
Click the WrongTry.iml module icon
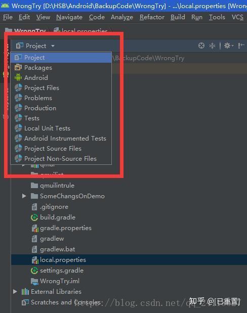click(34, 281)
